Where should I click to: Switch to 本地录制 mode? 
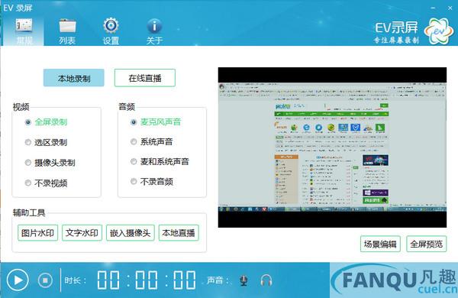pyautogui.click(x=73, y=78)
